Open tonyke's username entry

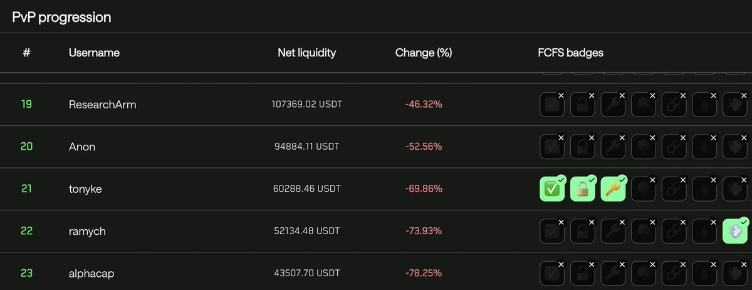(x=85, y=189)
